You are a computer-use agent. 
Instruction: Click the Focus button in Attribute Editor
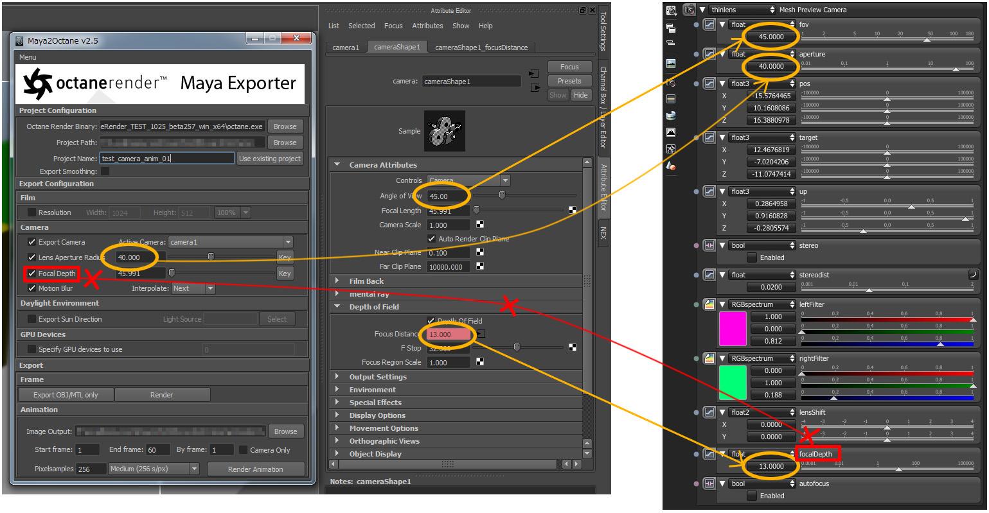coord(569,67)
